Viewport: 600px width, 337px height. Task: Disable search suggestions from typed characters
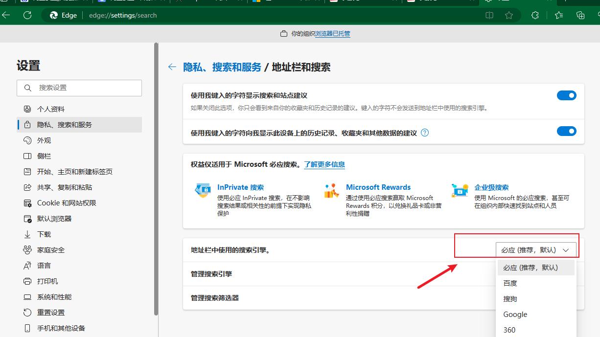click(x=566, y=95)
